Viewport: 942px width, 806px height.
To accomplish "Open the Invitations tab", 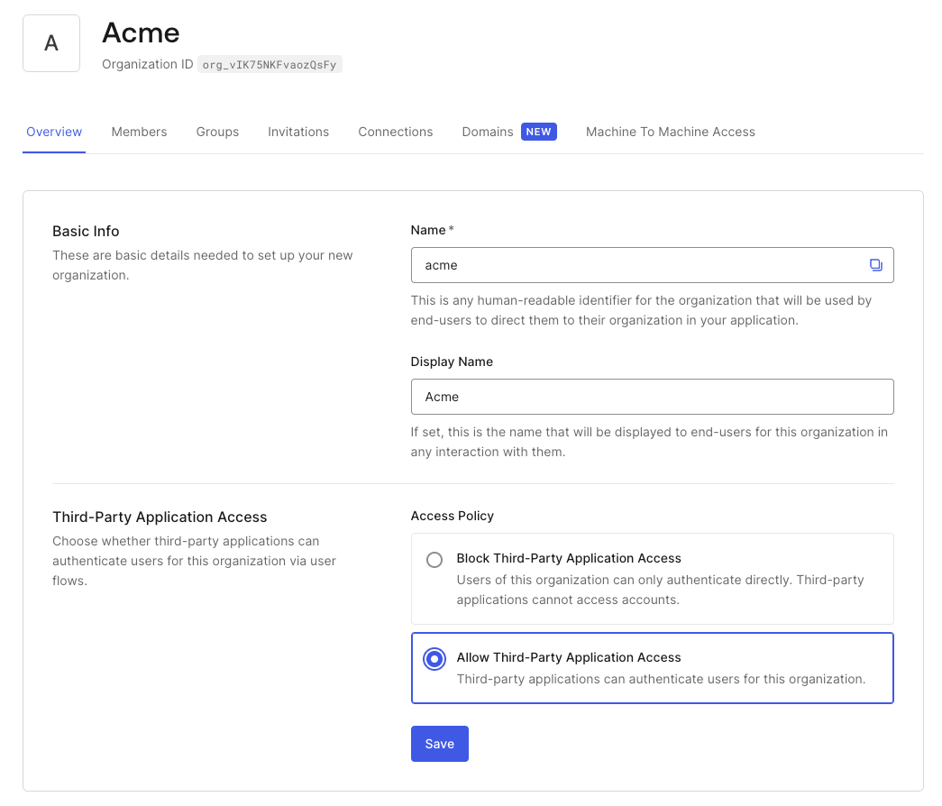I will [x=298, y=132].
